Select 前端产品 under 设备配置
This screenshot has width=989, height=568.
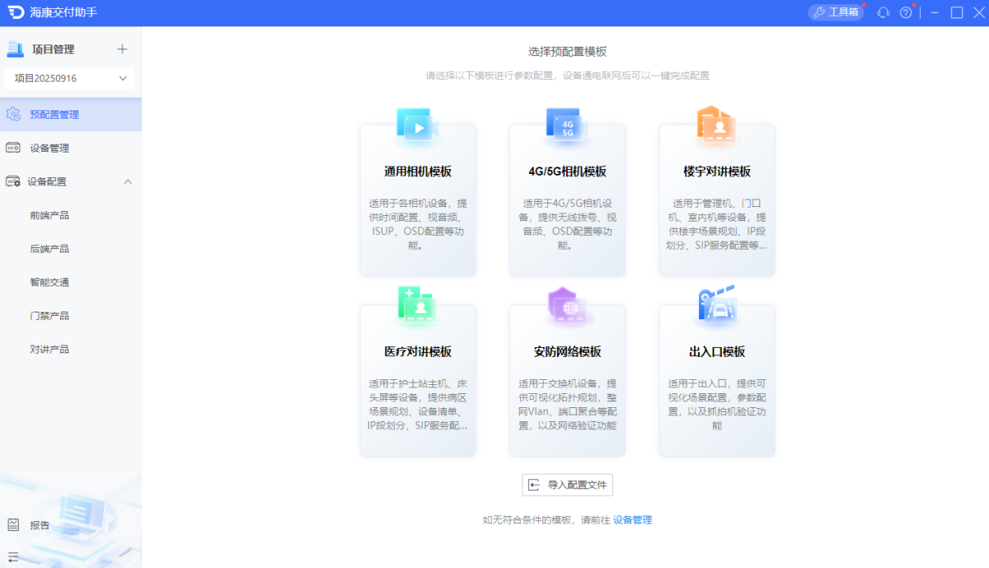(x=51, y=215)
